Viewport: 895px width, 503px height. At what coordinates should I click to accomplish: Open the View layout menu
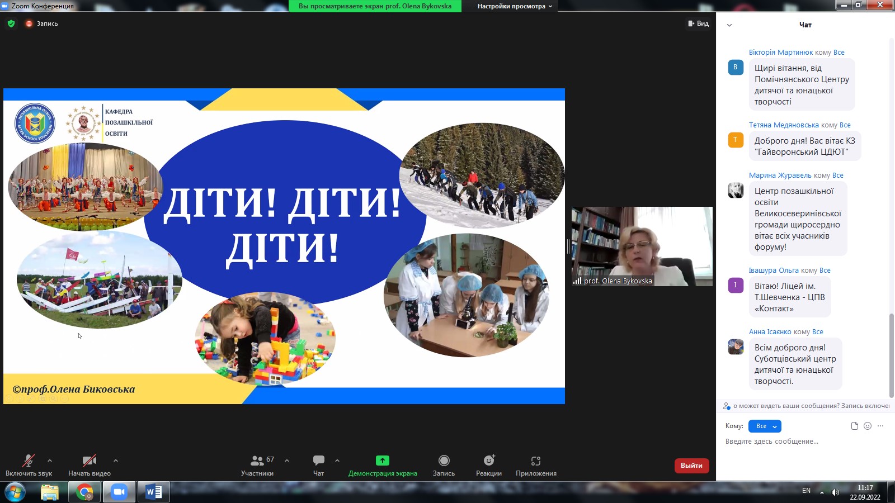(699, 23)
